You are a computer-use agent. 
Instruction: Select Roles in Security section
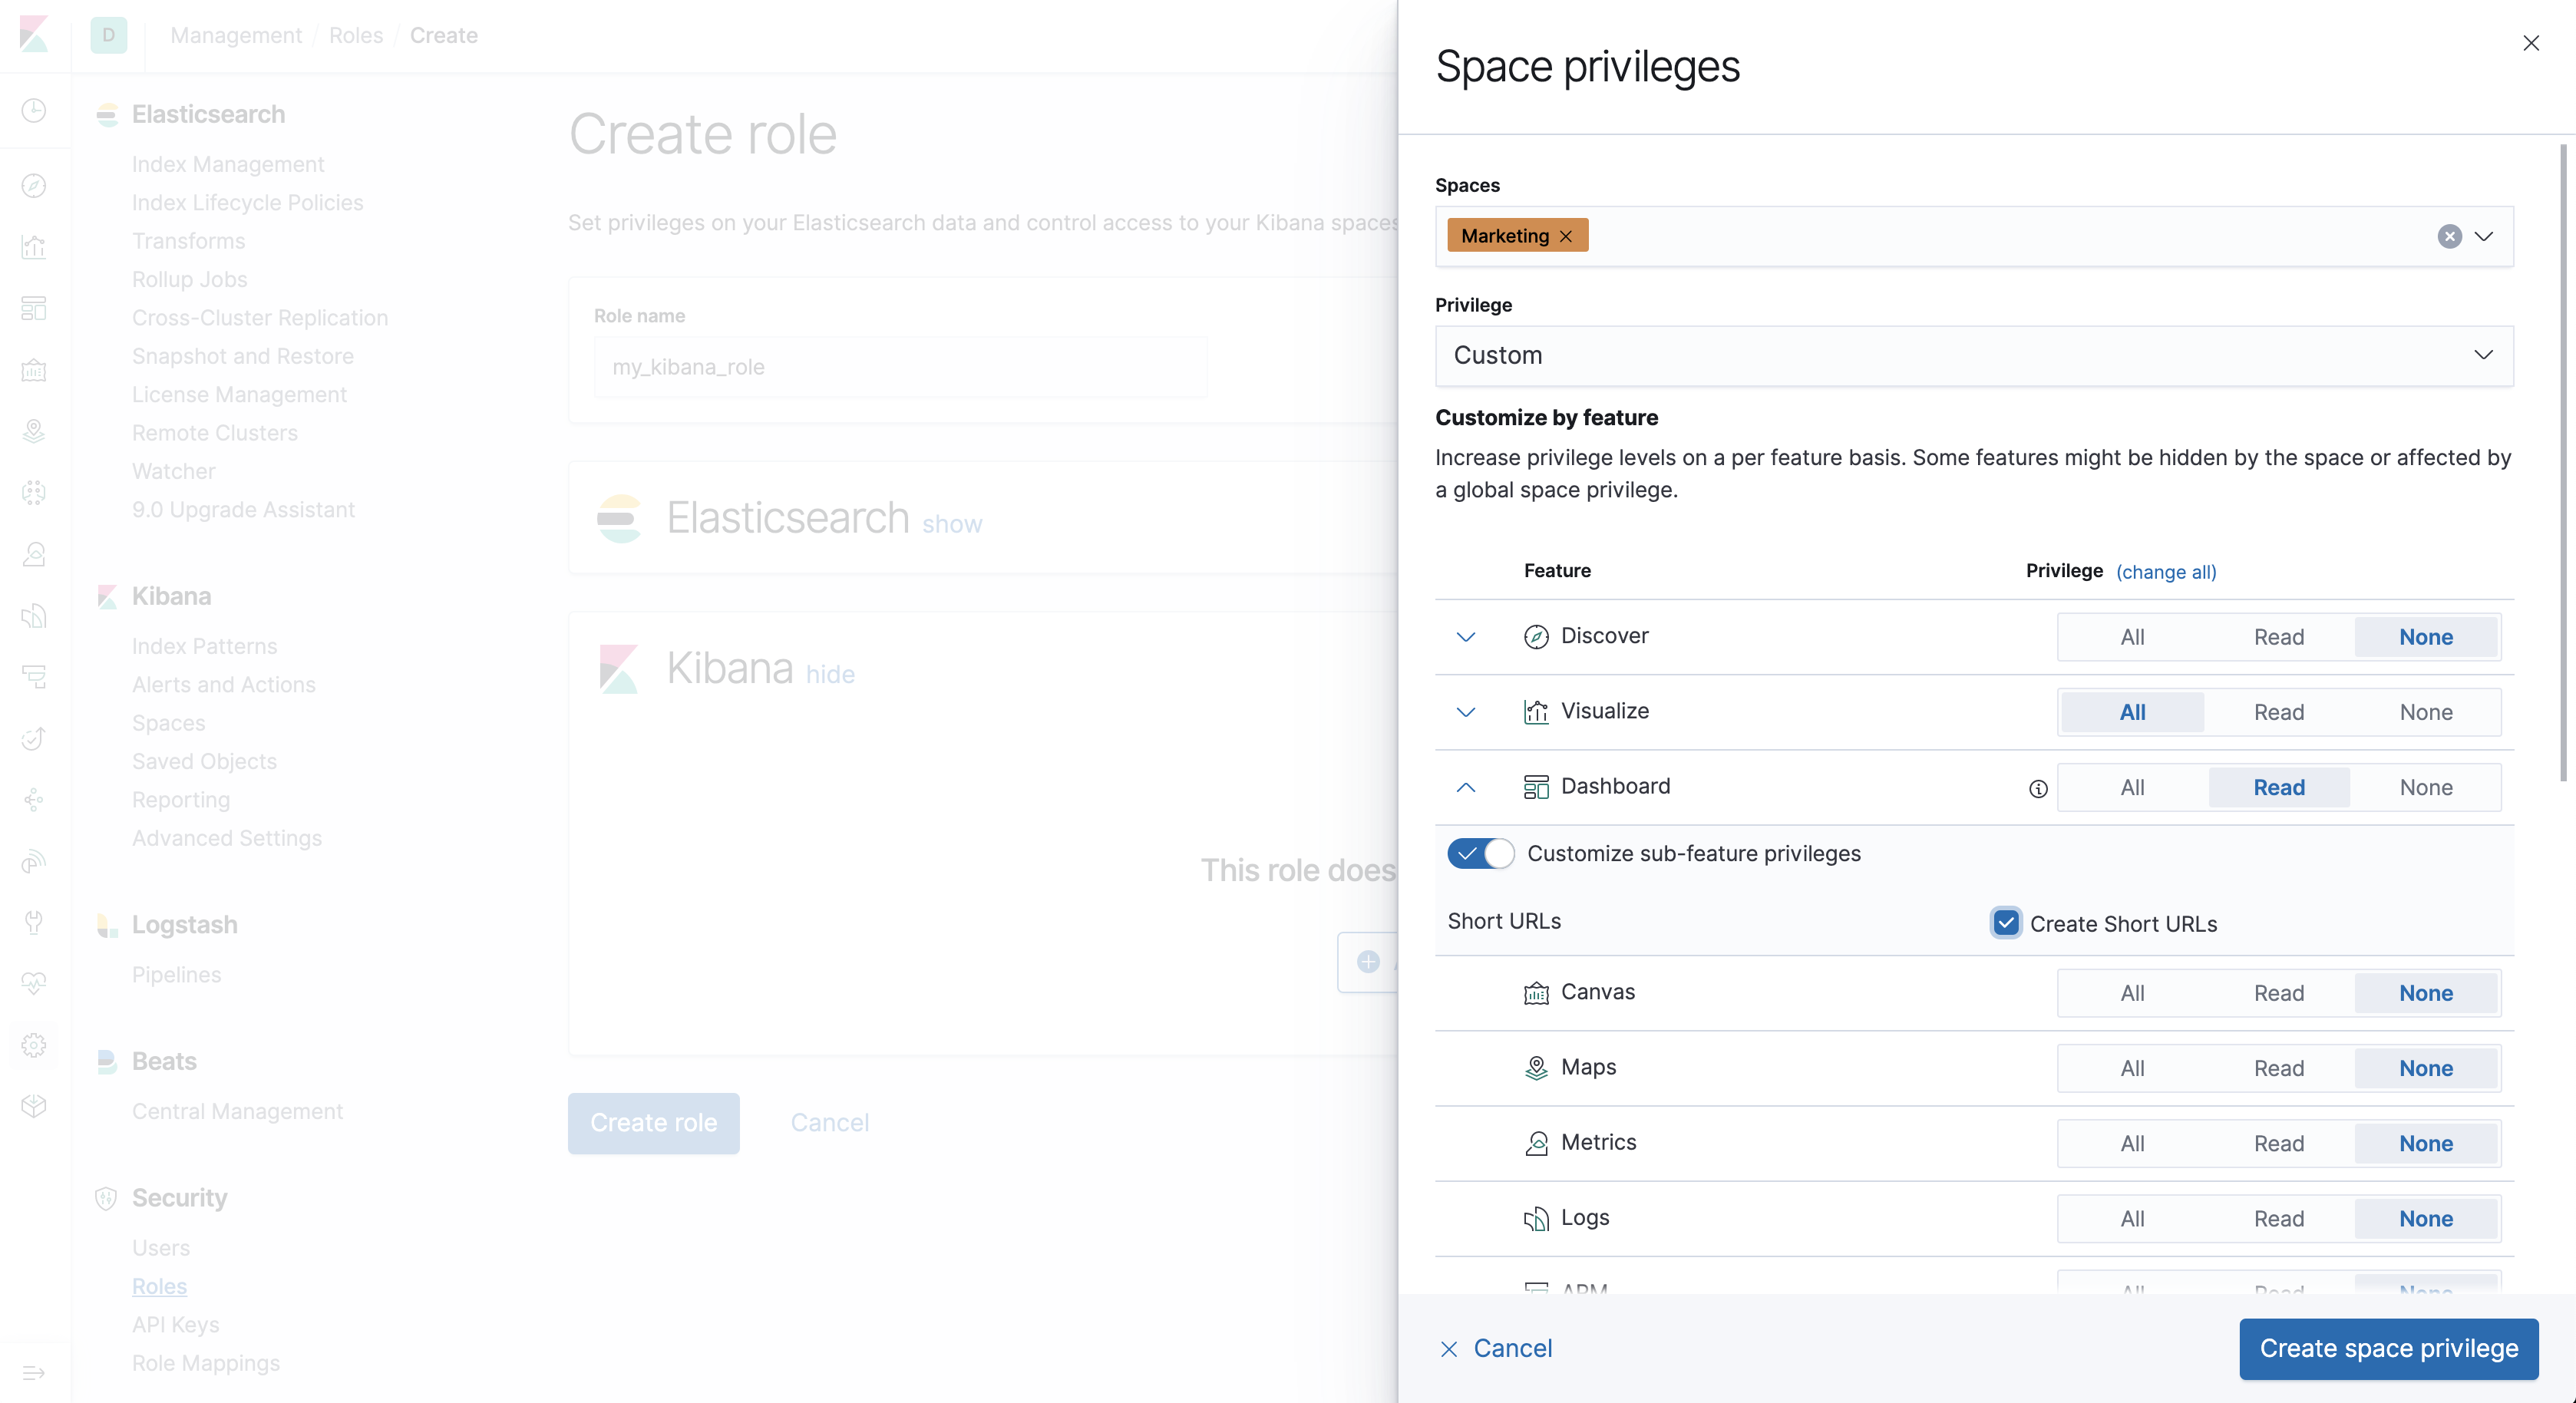[159, 1286]
